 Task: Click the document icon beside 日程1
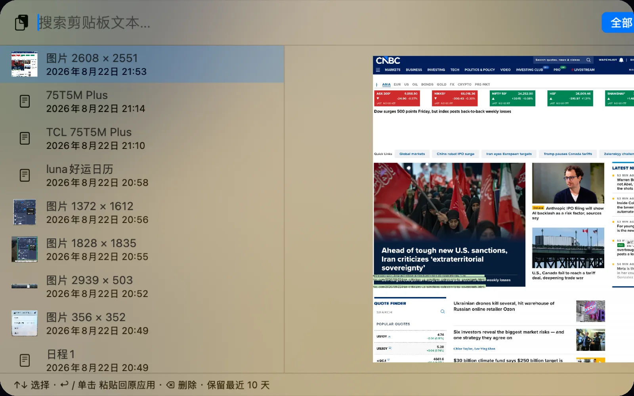(x=25, y=360)
